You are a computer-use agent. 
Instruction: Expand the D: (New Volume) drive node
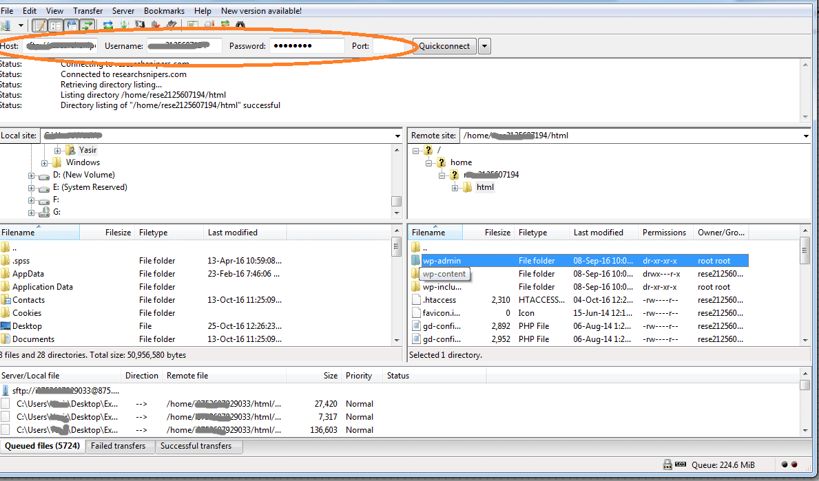[32, 175]
